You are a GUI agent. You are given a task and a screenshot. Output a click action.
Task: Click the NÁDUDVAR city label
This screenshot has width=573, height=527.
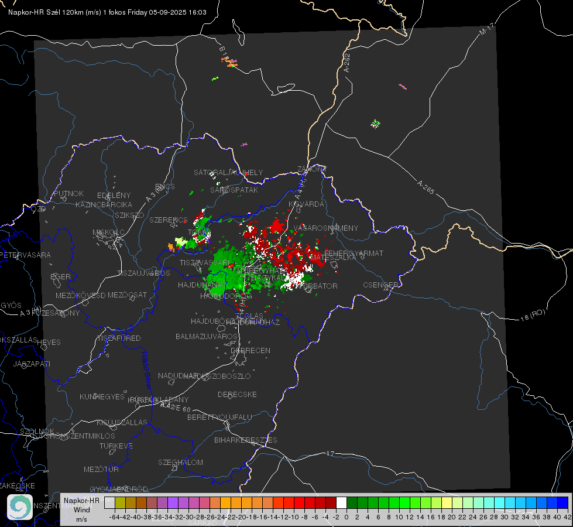coord(178,376)
